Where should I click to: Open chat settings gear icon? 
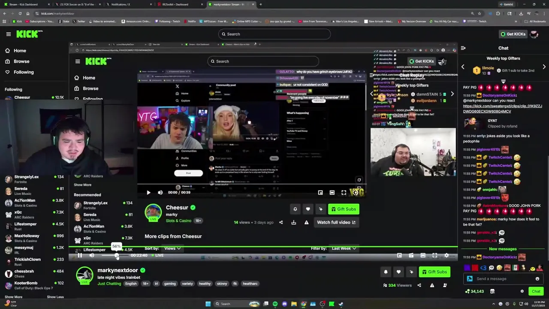tap(522, 291)
